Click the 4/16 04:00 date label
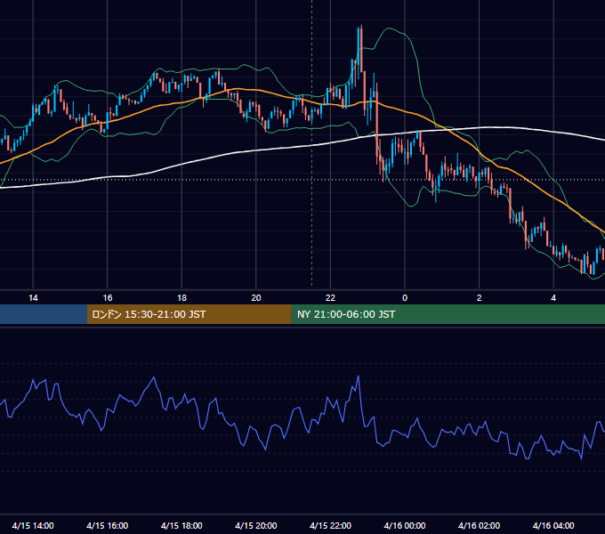605x534 pixels. (553, 525)
